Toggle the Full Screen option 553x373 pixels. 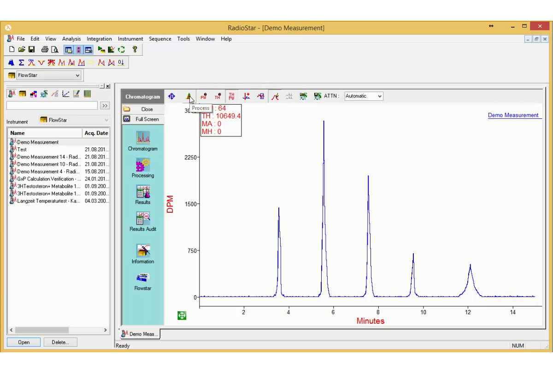pyautogui.click(x=143, y=119)
